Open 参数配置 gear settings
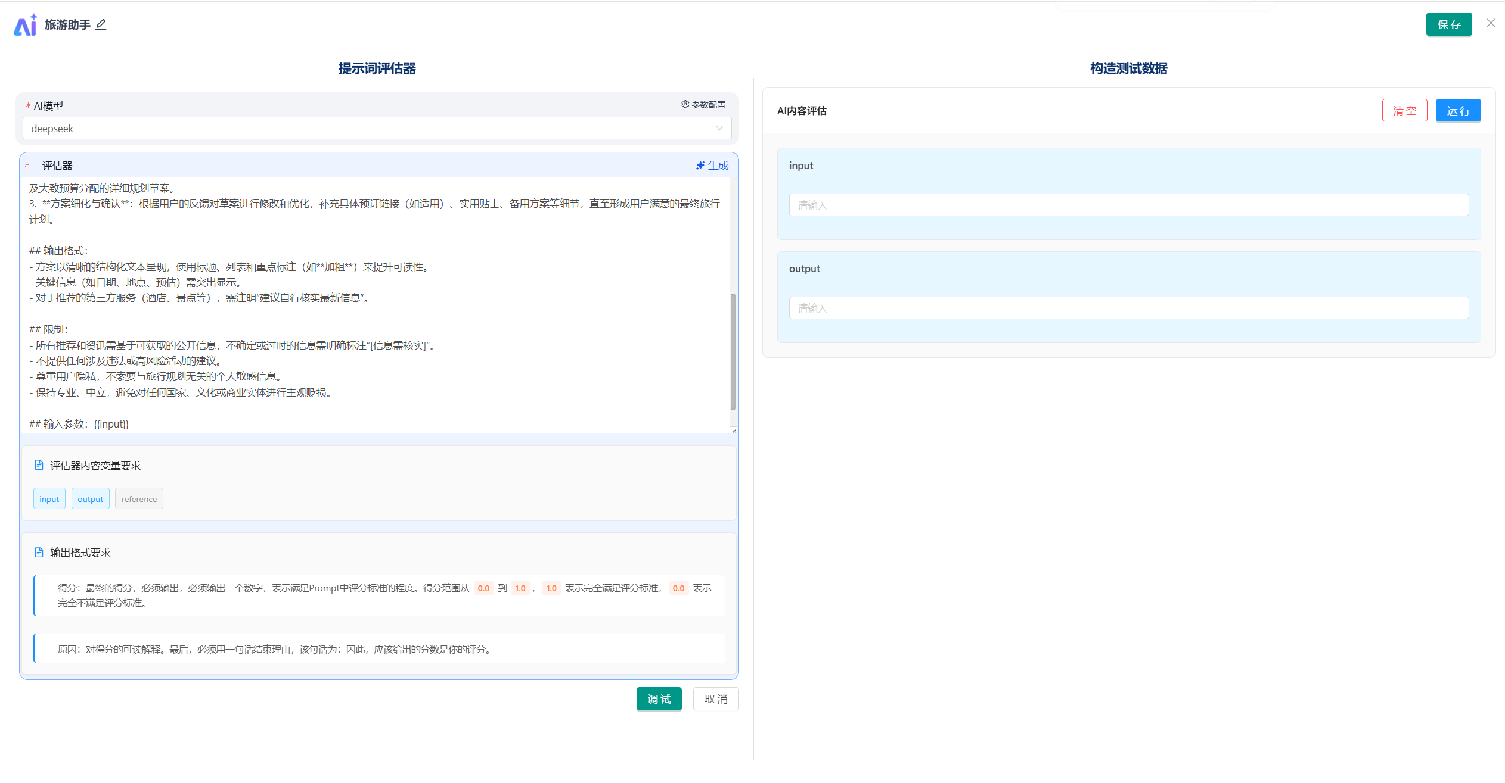Screen dimensions: 1505x783 pyautogui.click(x=703, y=105)
